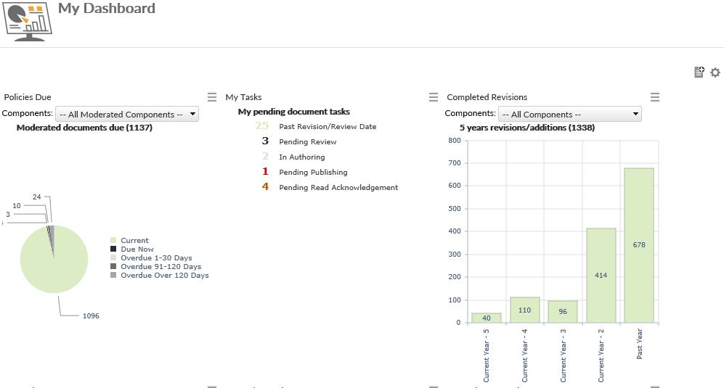Click the Past Year bar showing 678
The height and width of the screenshot is (388, 724).
(639, 245)
